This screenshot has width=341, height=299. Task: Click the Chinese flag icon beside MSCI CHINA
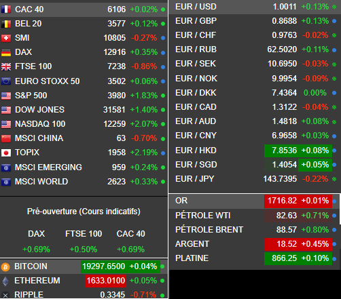(x=6, y=138)
